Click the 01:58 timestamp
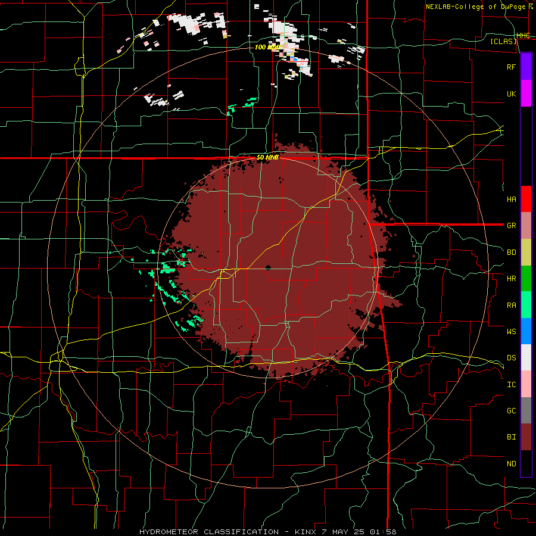Image resolution: width=536 pixels, height=536 pixels. tap(383, 532)
